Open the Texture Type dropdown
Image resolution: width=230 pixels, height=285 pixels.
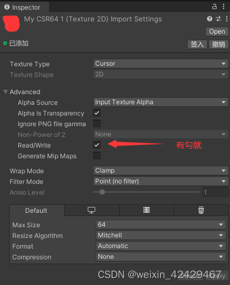click(x=160, y=64)
